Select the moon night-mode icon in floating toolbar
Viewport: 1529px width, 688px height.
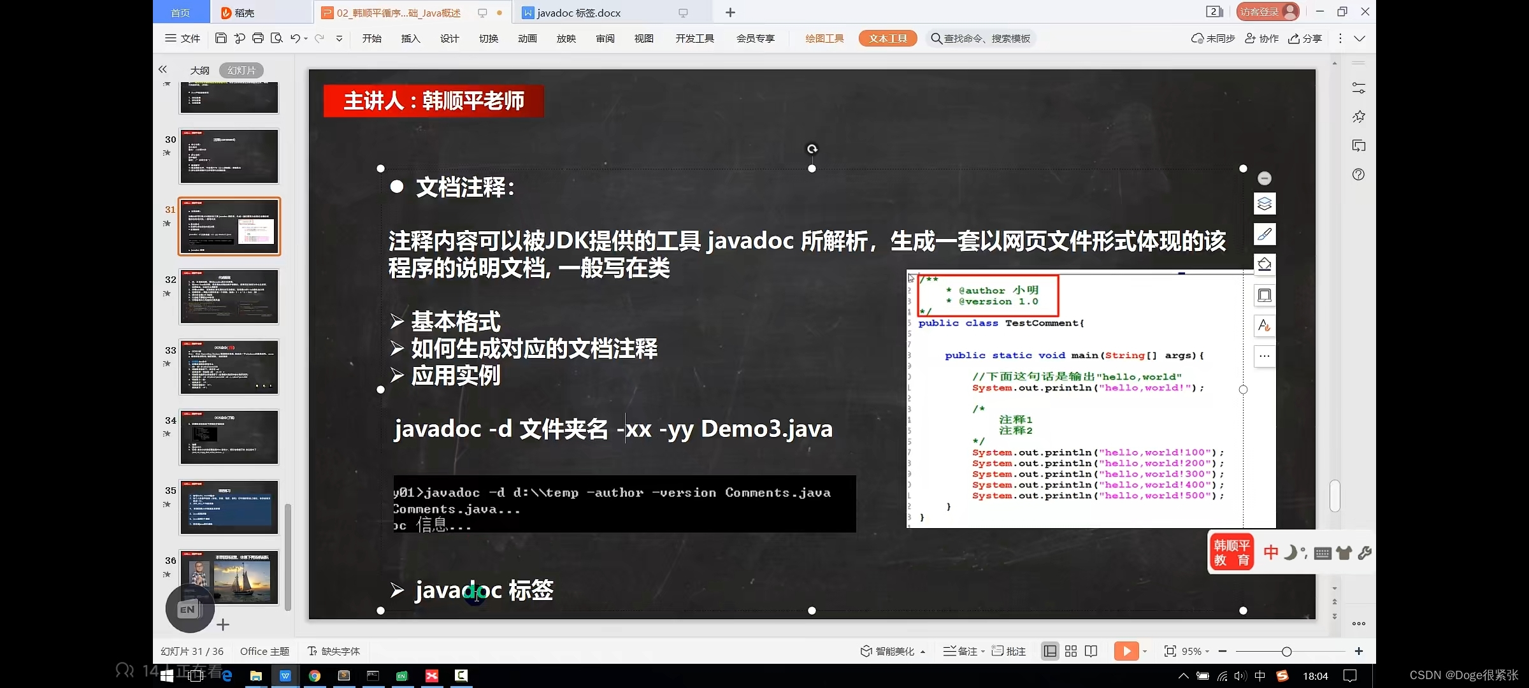[x=1292, y=552]
